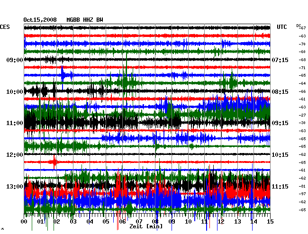Screen dimensions: 308x234
Task: Click the "02" minute axis label
Action: pyautogui.click(x=57, y=222)
